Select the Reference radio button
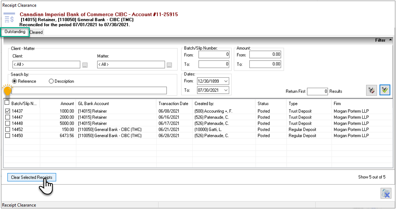 15,81
